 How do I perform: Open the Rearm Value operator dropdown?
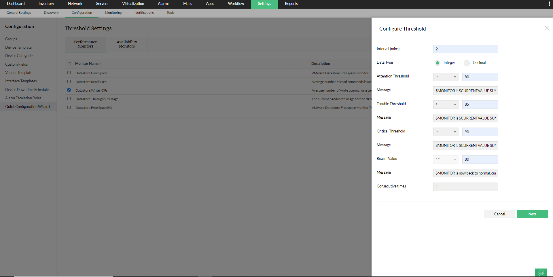(x=455, y=159)
